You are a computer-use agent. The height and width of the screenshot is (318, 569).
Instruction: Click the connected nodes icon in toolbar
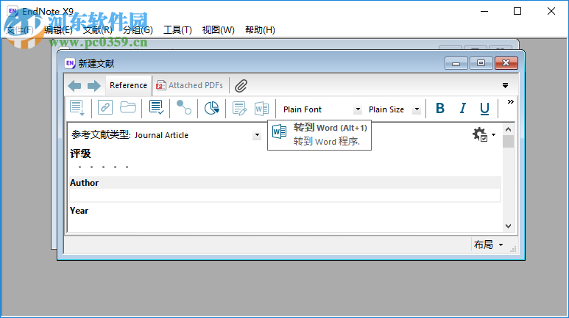[183, 107]
